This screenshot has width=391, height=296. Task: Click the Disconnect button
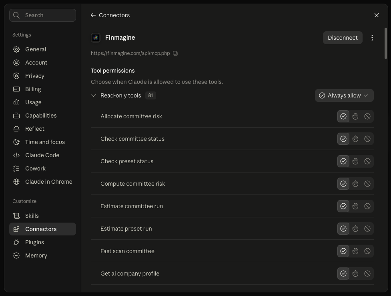point(343,38)
